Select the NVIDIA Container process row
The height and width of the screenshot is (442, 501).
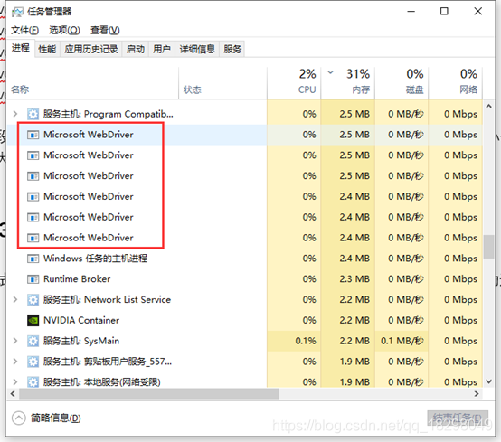point(245,320)
